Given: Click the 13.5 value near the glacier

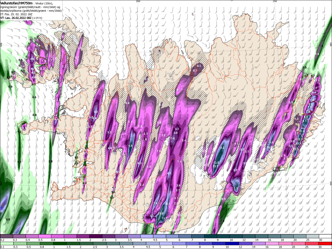Looking at the screenshot, I should click(216, 163).
